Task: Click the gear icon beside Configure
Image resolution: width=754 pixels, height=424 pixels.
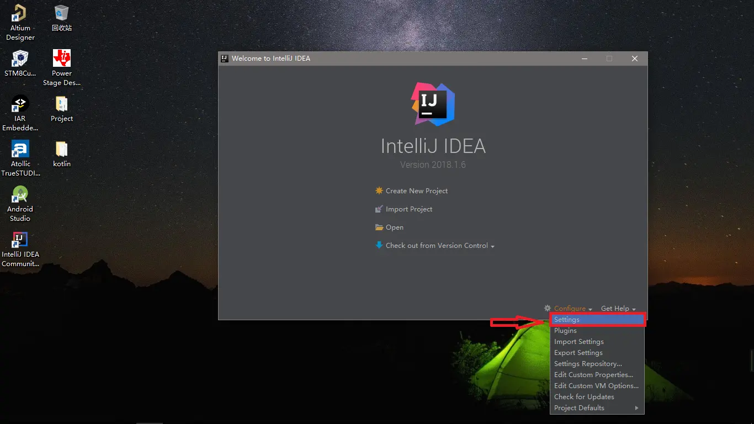Action: [x=548, y=309]
